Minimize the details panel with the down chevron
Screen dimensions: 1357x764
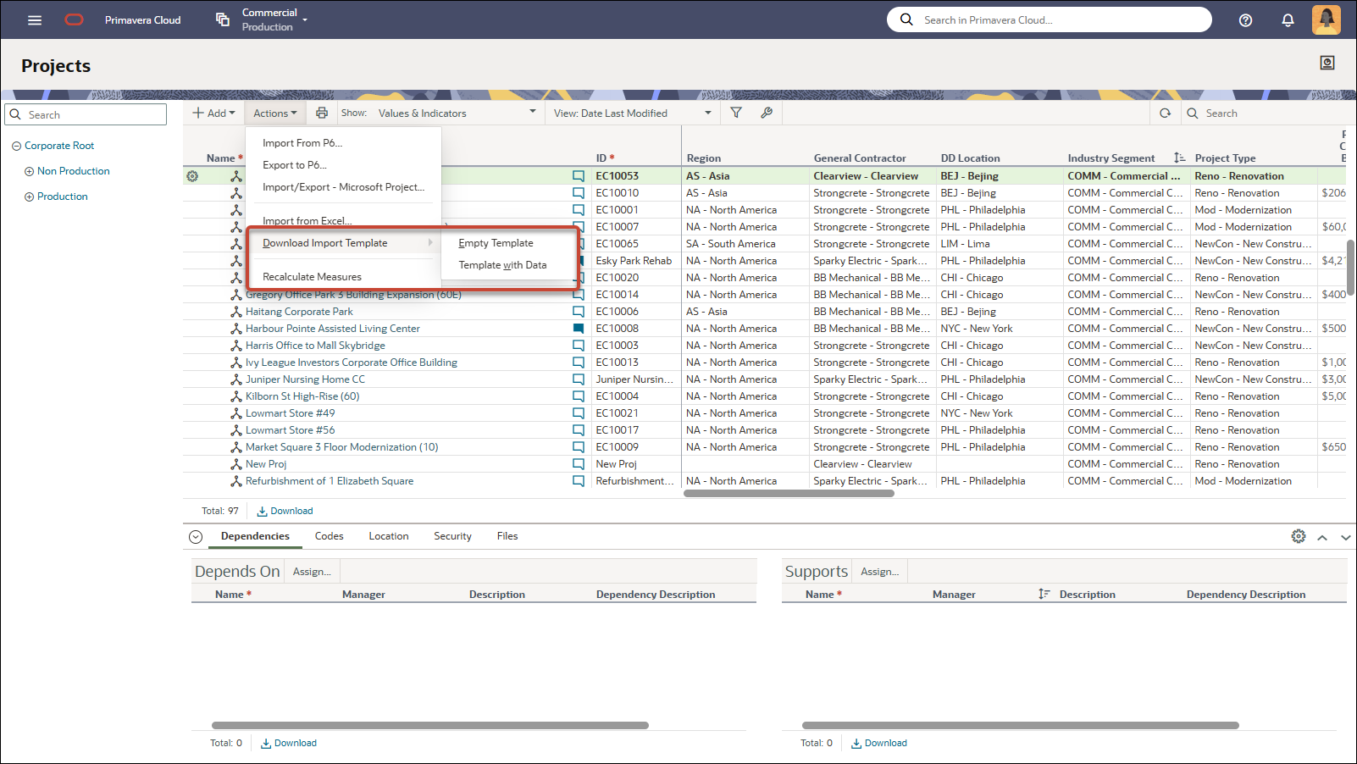1345,537
